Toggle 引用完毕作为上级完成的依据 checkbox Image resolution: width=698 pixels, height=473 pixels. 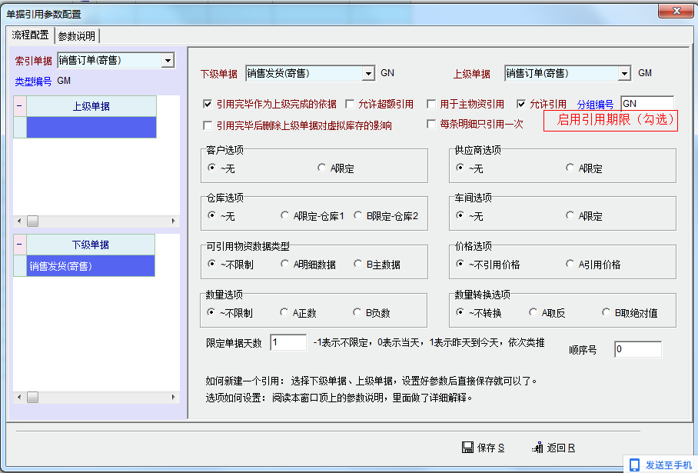click(208, 104)
